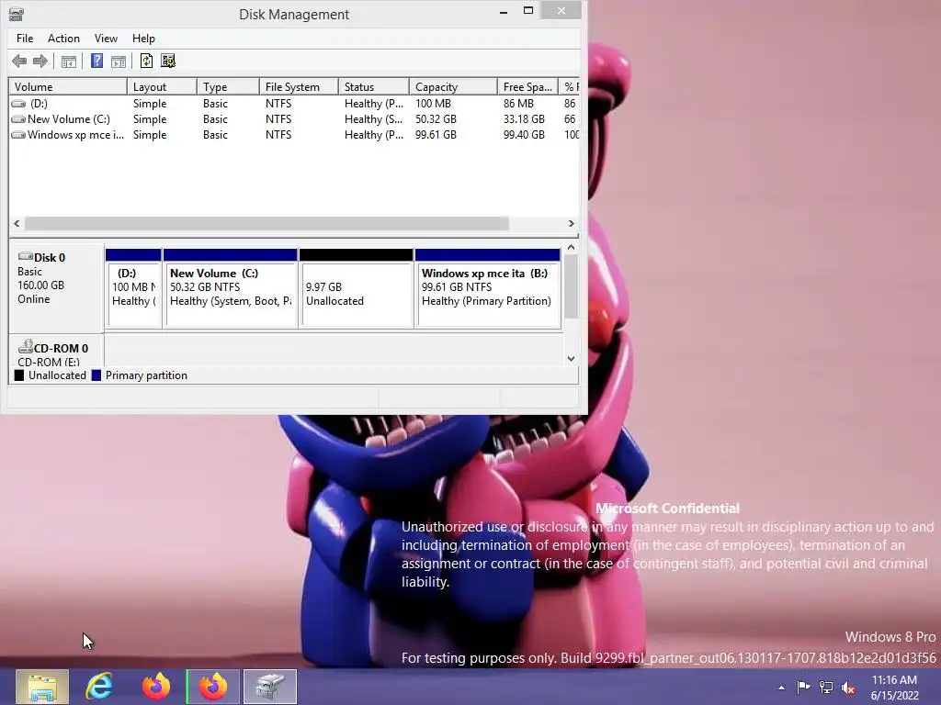Select the drive icon of Windows xp mce row

[x=18, y=135]
